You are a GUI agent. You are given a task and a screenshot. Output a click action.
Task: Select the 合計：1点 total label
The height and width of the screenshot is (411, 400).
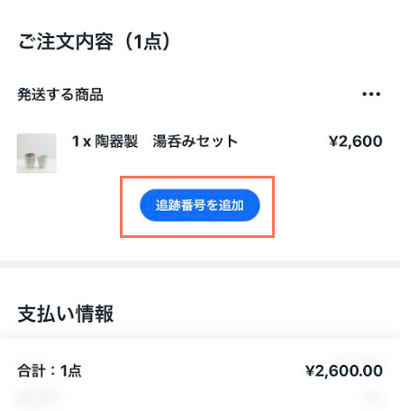click(50, 370)
